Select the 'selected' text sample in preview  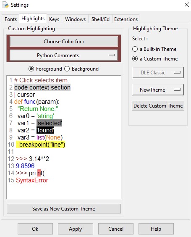(49, 123)
